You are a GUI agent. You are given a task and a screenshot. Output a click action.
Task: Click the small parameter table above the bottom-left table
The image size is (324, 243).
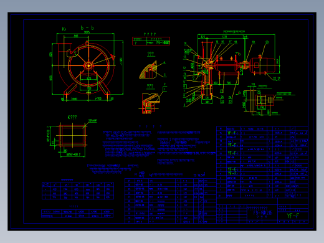coord(78,191)
